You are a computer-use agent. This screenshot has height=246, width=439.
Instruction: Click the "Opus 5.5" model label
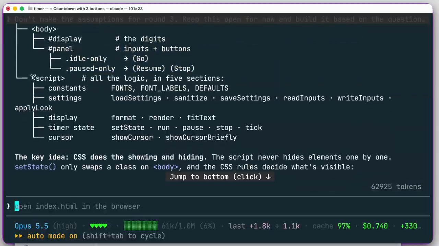click(32, 226)
